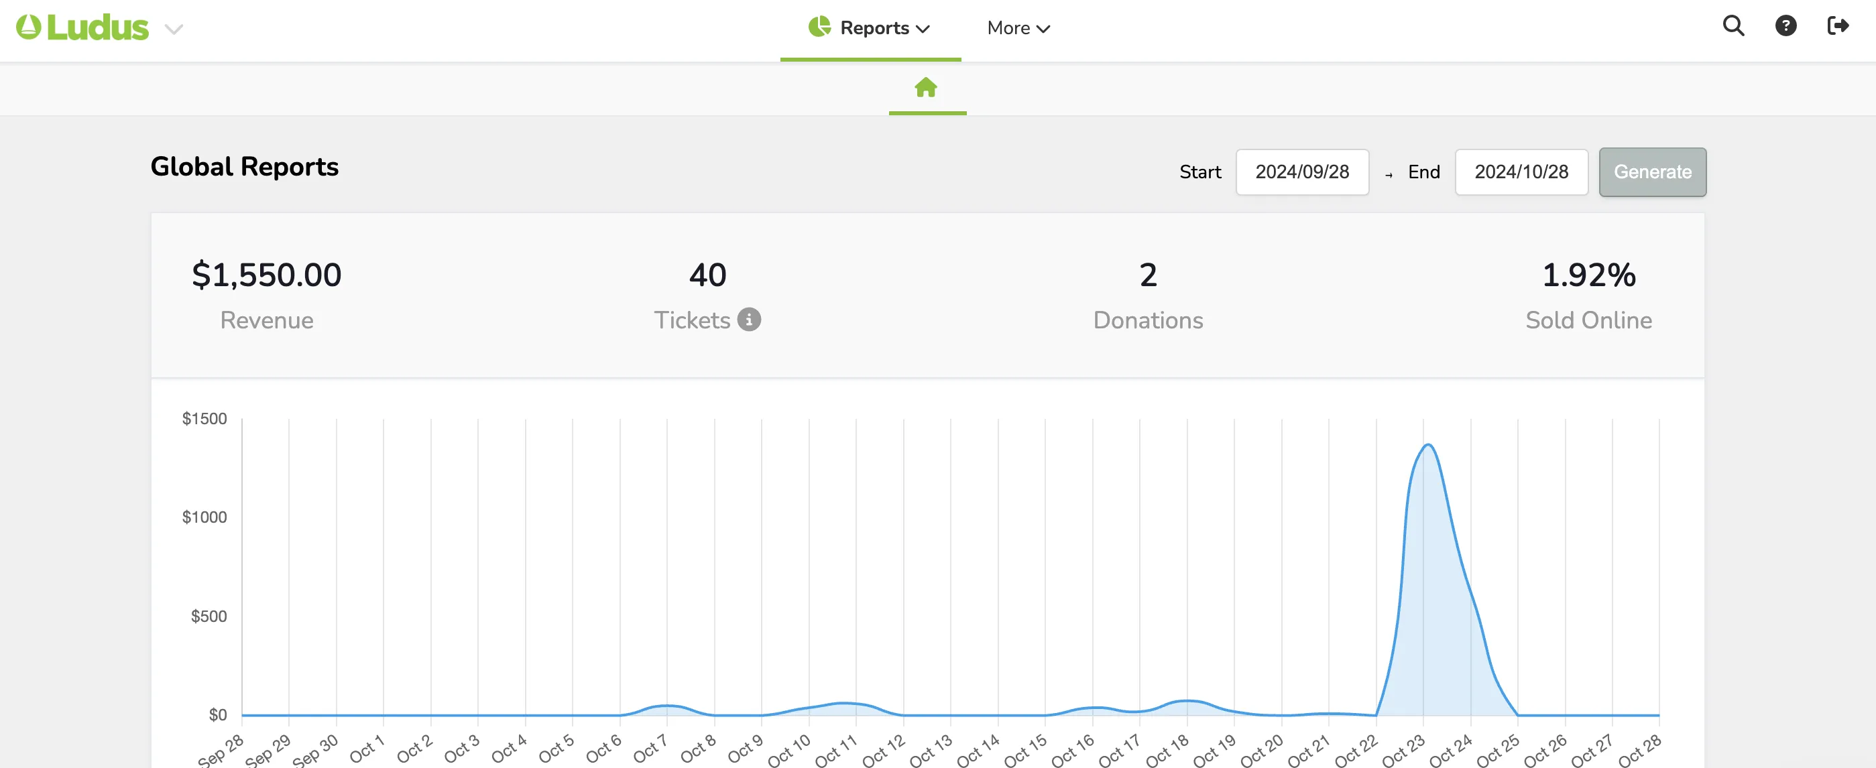Screen dimensions: 1876x768
Task: Click the Sep 28 axis label
Action: 221,751
